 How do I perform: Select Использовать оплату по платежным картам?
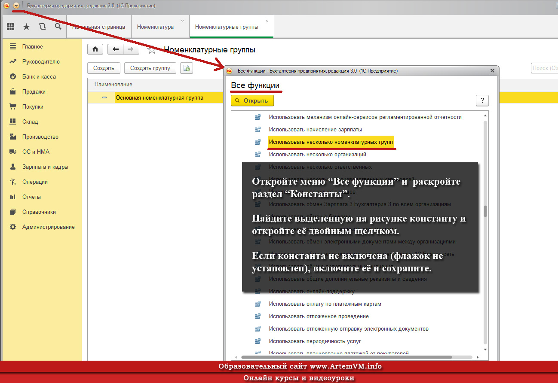(x=325, y=304)
